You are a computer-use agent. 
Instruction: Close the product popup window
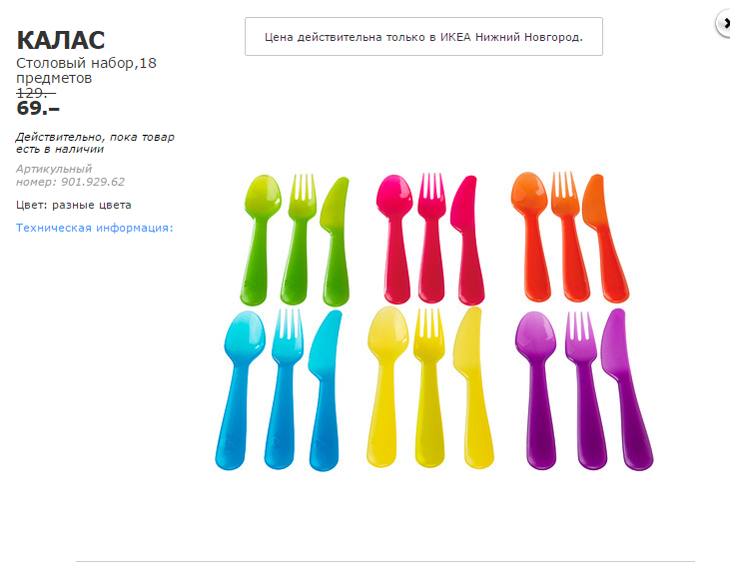[723, 25]
